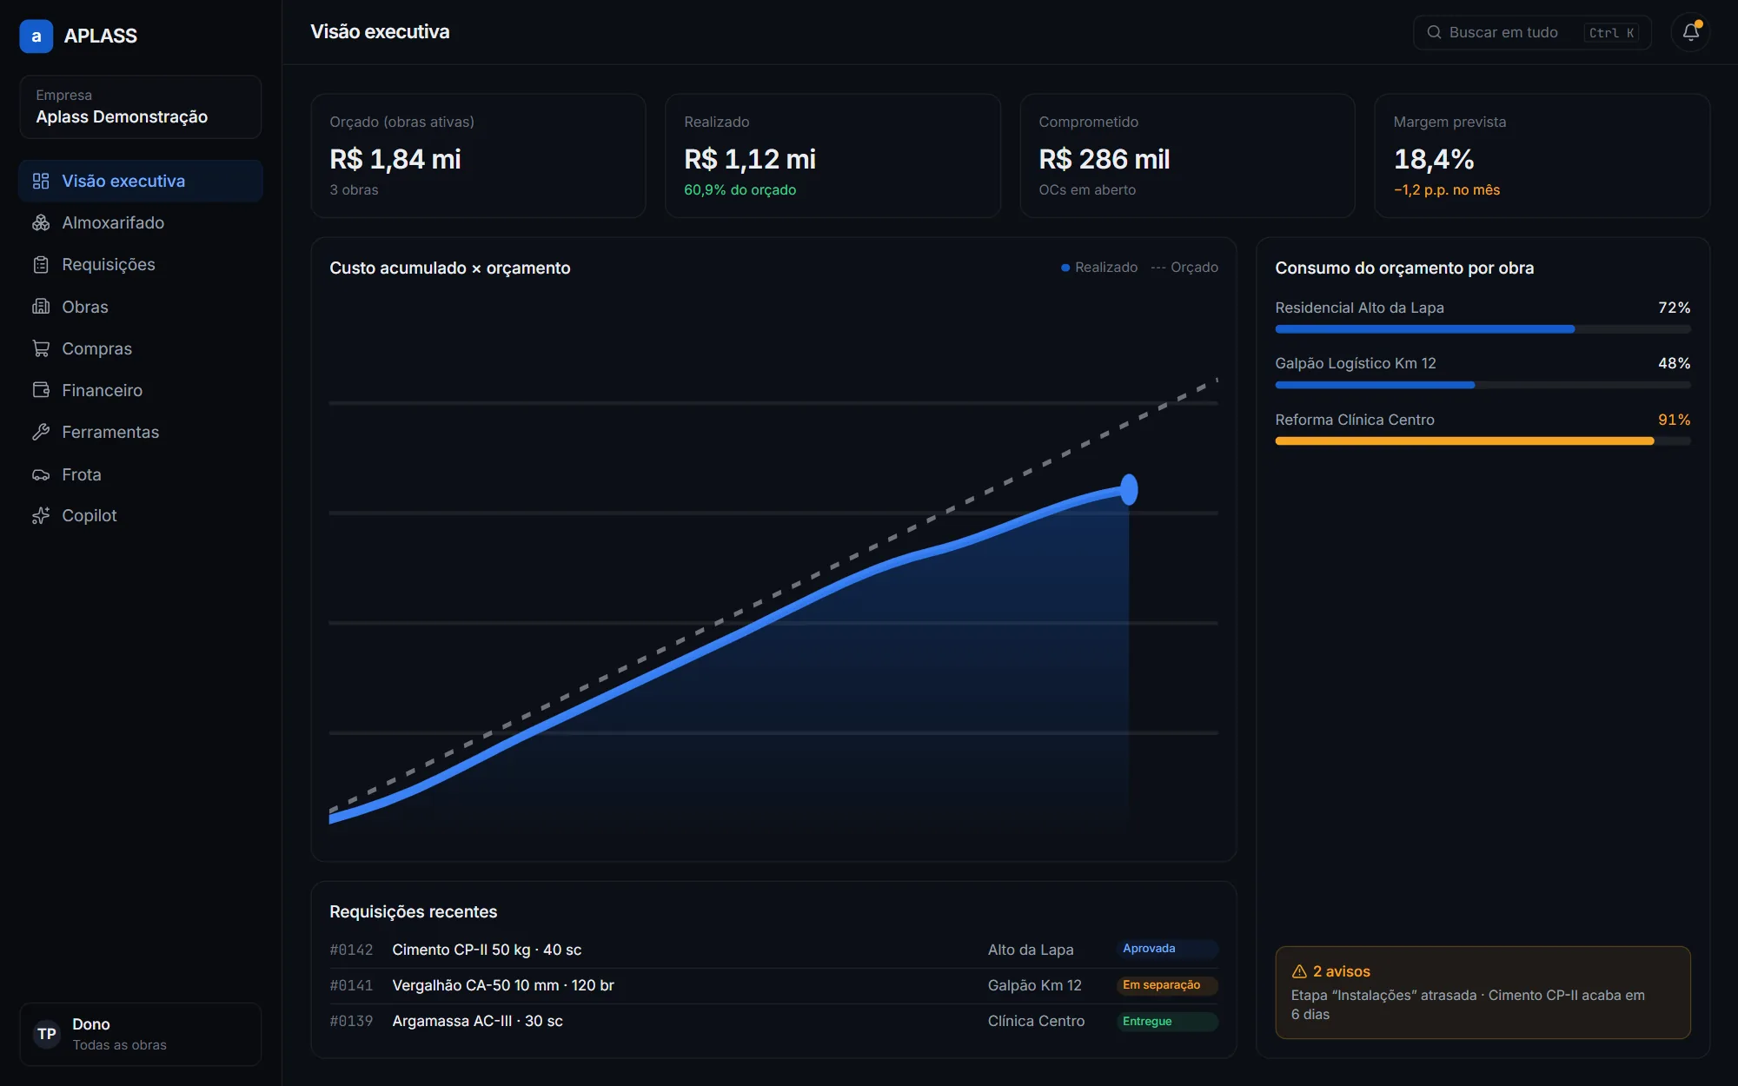The image size is (1738, 1086).
Task: Open the Margem prevista card
Action: tap(1542, 156)
